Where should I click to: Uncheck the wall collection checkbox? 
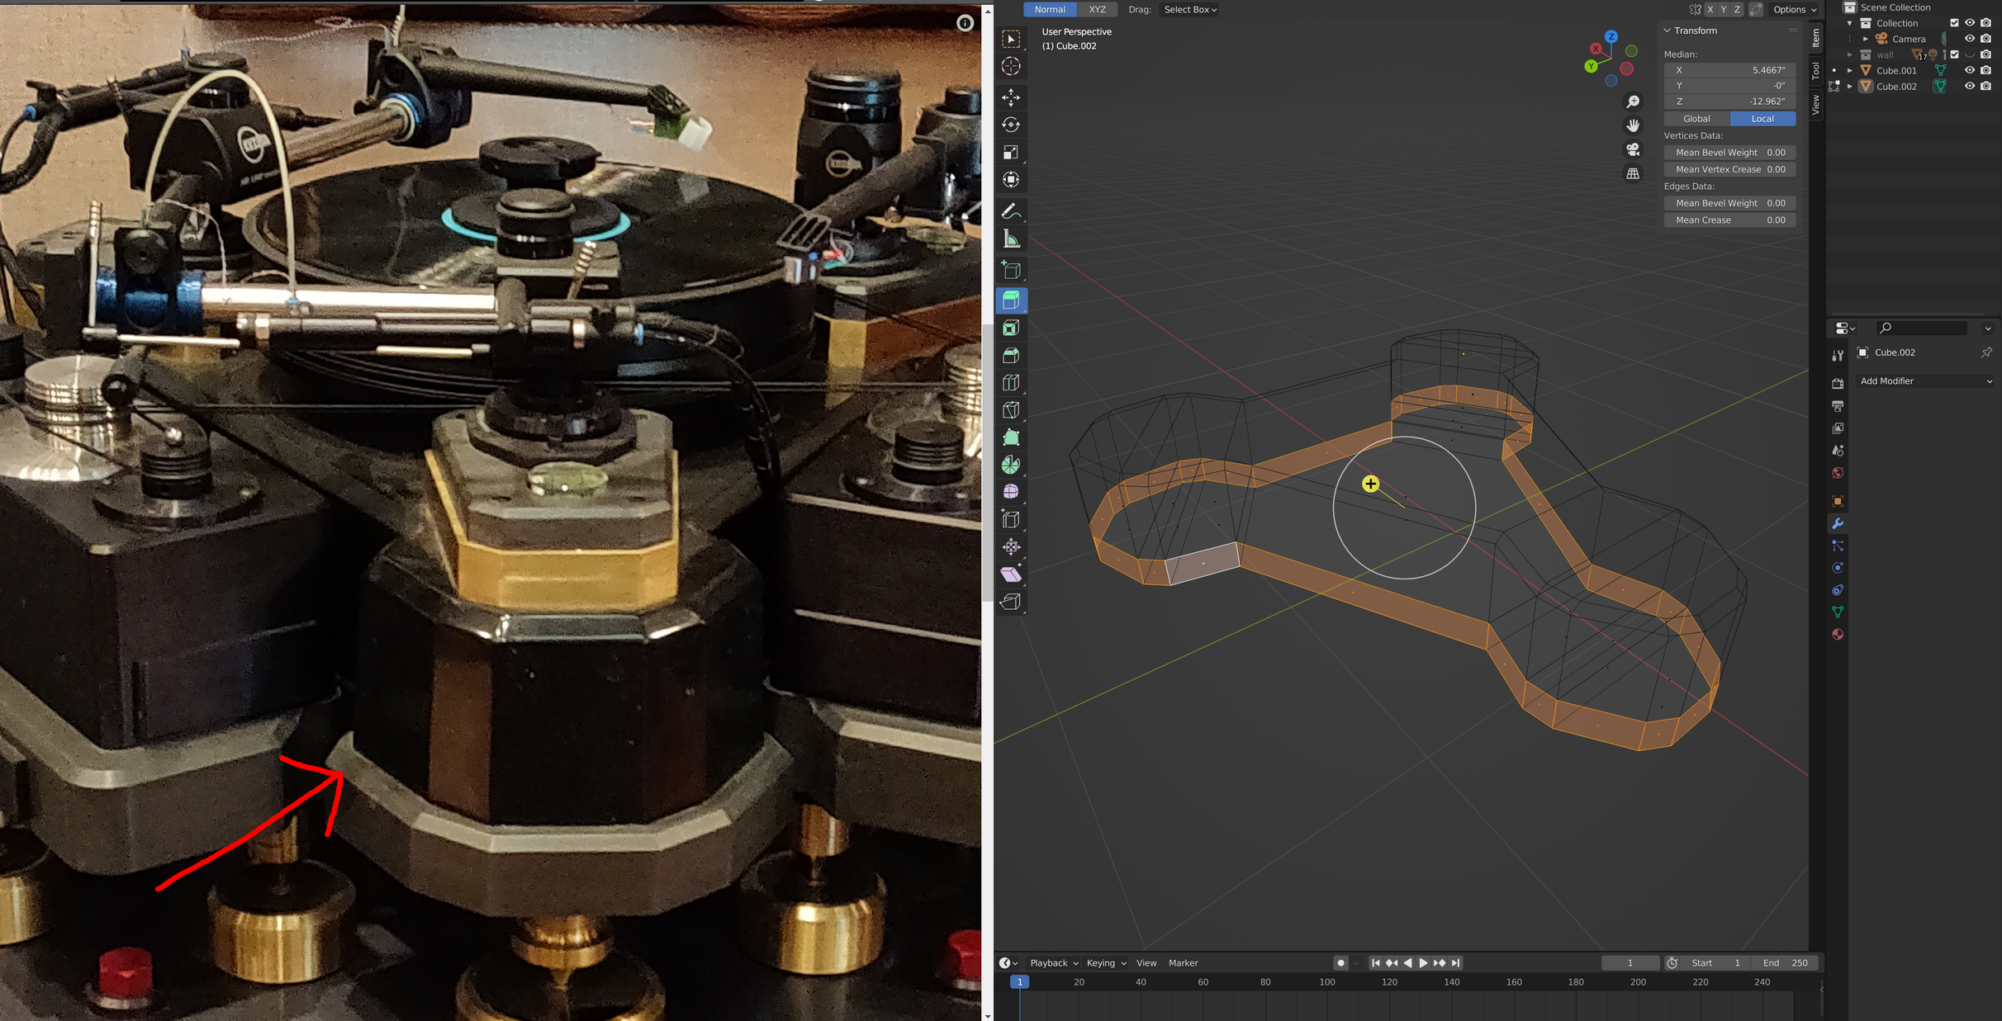[1954, 54]
